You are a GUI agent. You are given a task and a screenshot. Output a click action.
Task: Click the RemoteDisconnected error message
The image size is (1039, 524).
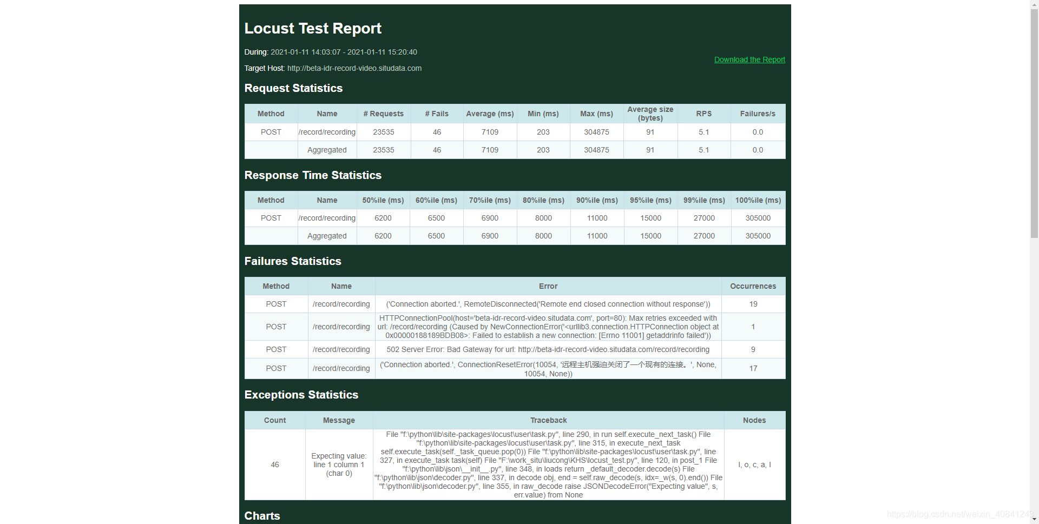tap(548, 304)
